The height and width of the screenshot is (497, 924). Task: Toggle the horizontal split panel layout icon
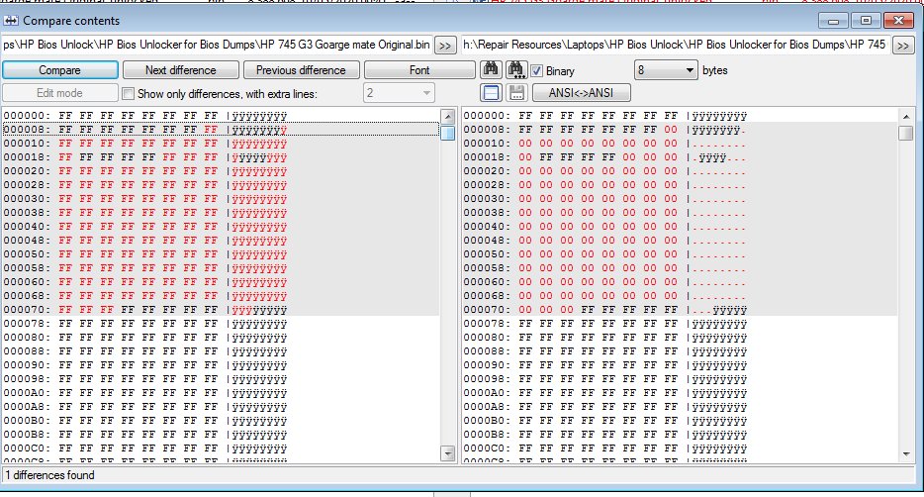point(491,92)
